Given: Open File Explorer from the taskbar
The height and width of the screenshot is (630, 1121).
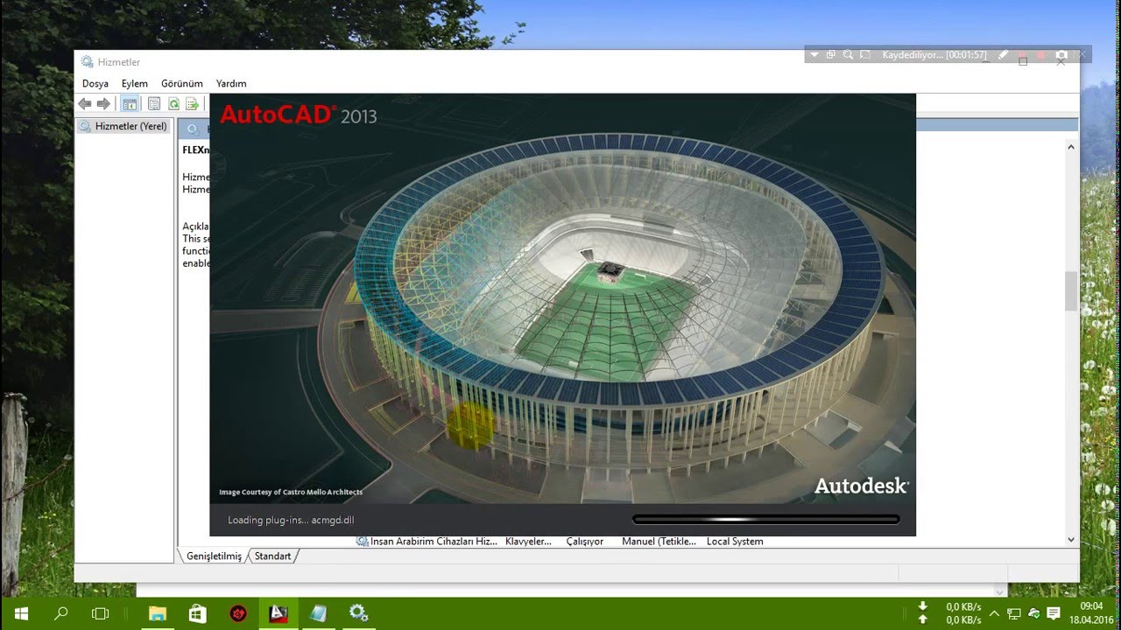Looking at the screenshot, I should pos(158,613).
